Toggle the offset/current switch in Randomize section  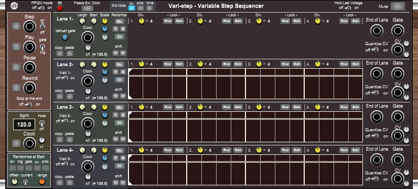[x=25, y=182]
